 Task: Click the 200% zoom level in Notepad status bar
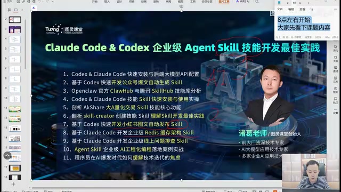click(x=318, y=37)
